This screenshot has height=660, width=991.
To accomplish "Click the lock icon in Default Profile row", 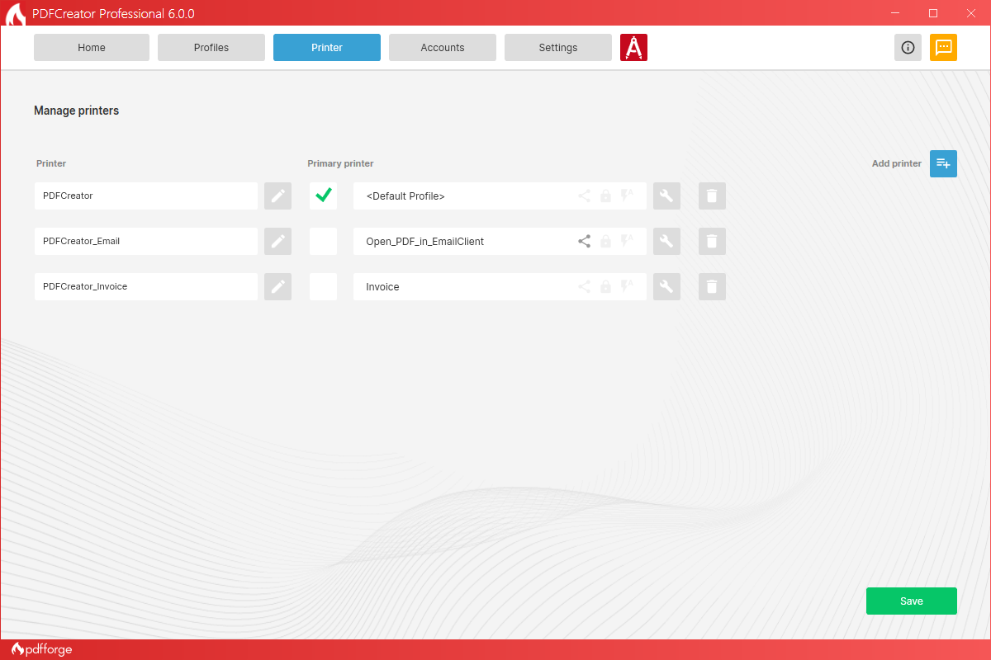I will click(x=605, y=196).
